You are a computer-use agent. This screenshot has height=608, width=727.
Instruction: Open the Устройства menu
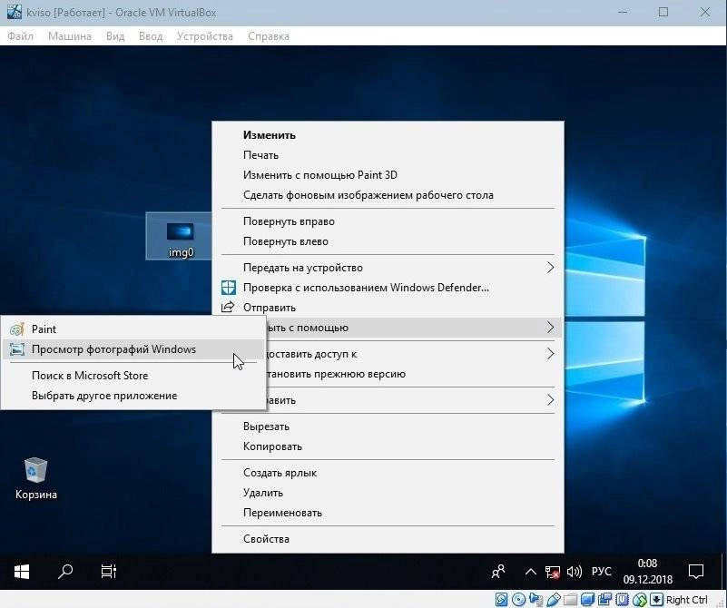point(204,36)
